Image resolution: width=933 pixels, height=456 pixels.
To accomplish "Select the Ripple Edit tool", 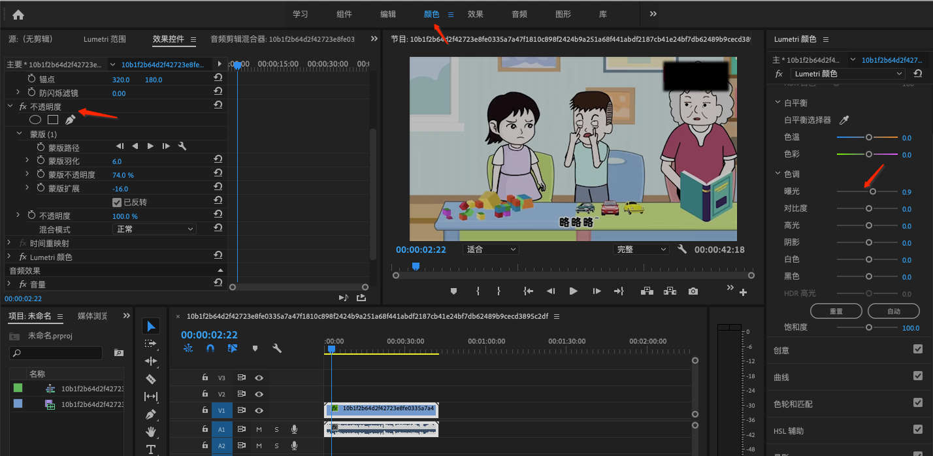I will tap(151, 361).
